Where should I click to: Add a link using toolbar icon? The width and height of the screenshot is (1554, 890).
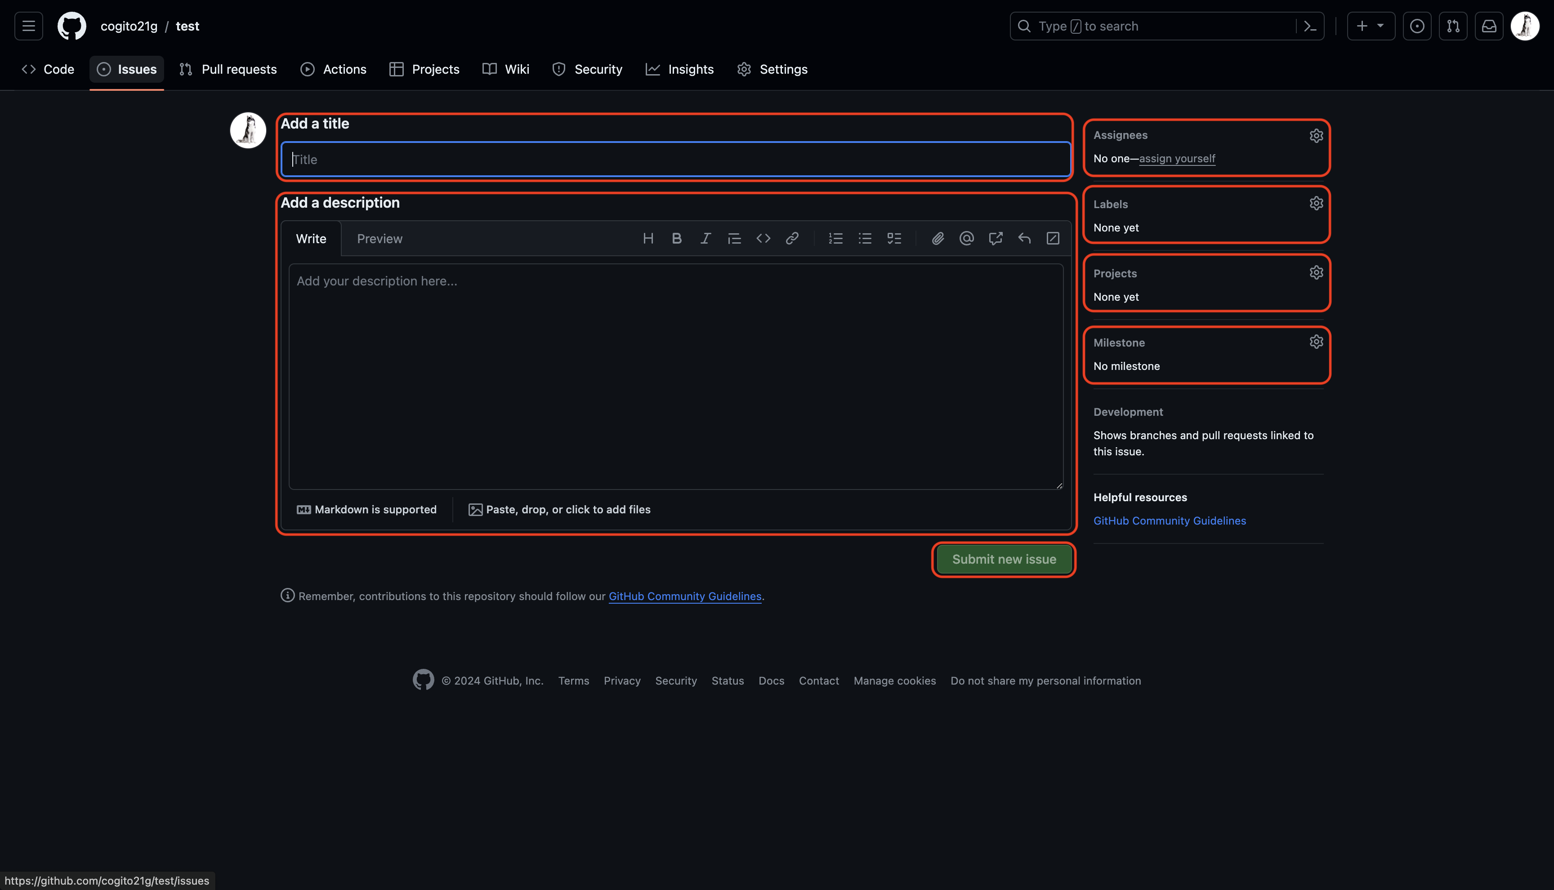(792, 238)
